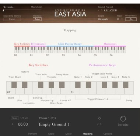Switch to the Perform tab
This screenshot has height=140, width=140.
[x=32, y=134]
